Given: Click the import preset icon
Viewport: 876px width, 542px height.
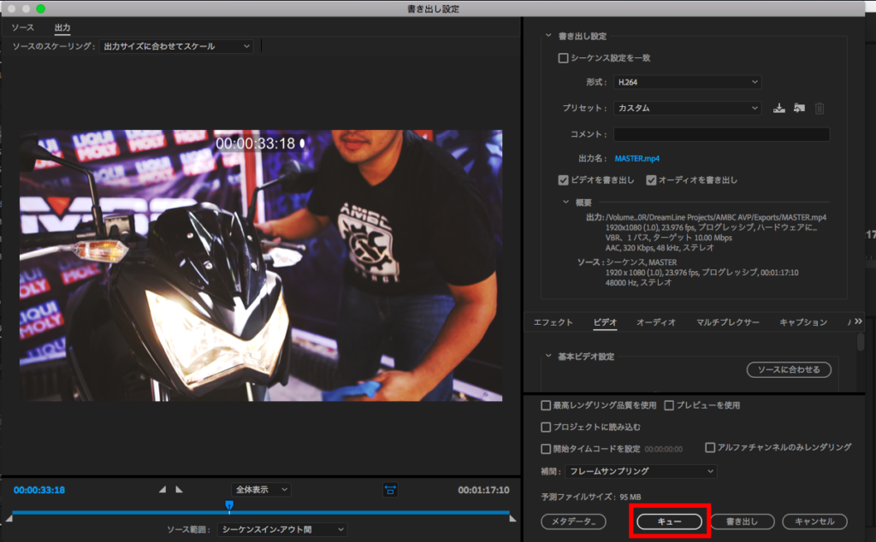Looking at the screenshot, I should (x=799, y=109).
